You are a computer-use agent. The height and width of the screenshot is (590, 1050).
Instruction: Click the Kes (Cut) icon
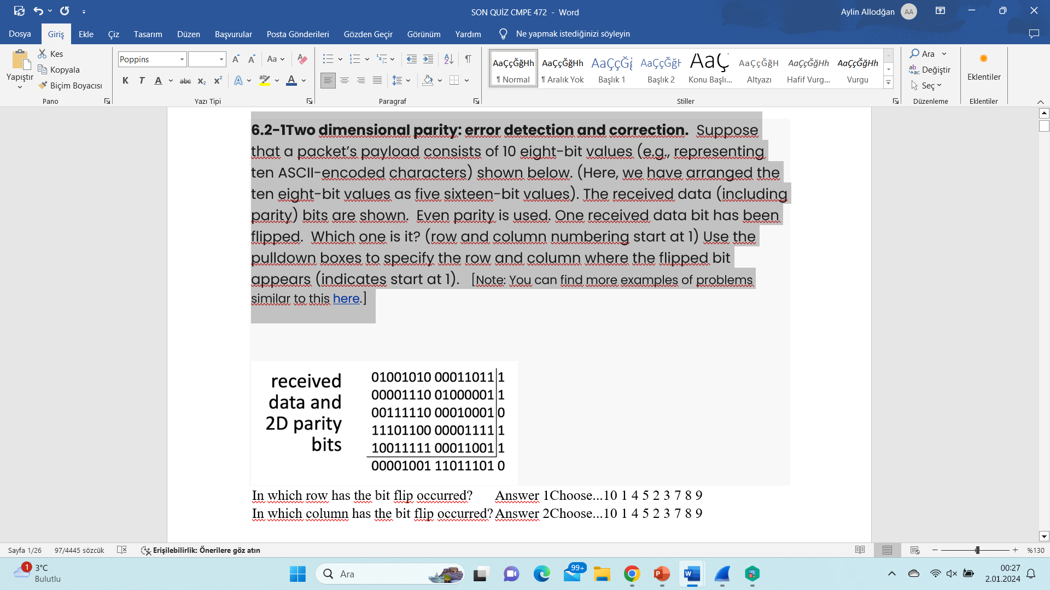(x=42, y=54)
